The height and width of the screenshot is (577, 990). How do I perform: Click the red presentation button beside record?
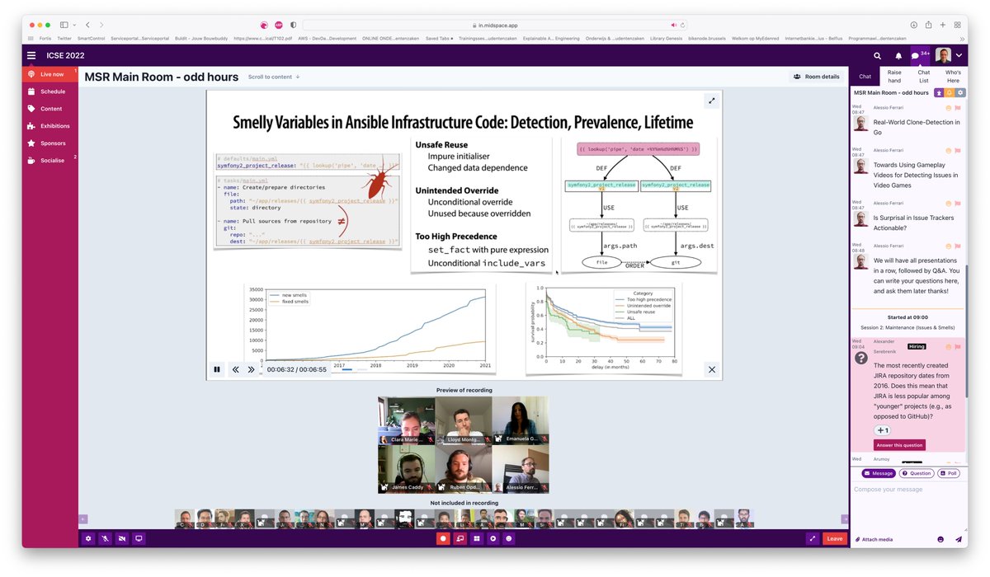(460, 538)
